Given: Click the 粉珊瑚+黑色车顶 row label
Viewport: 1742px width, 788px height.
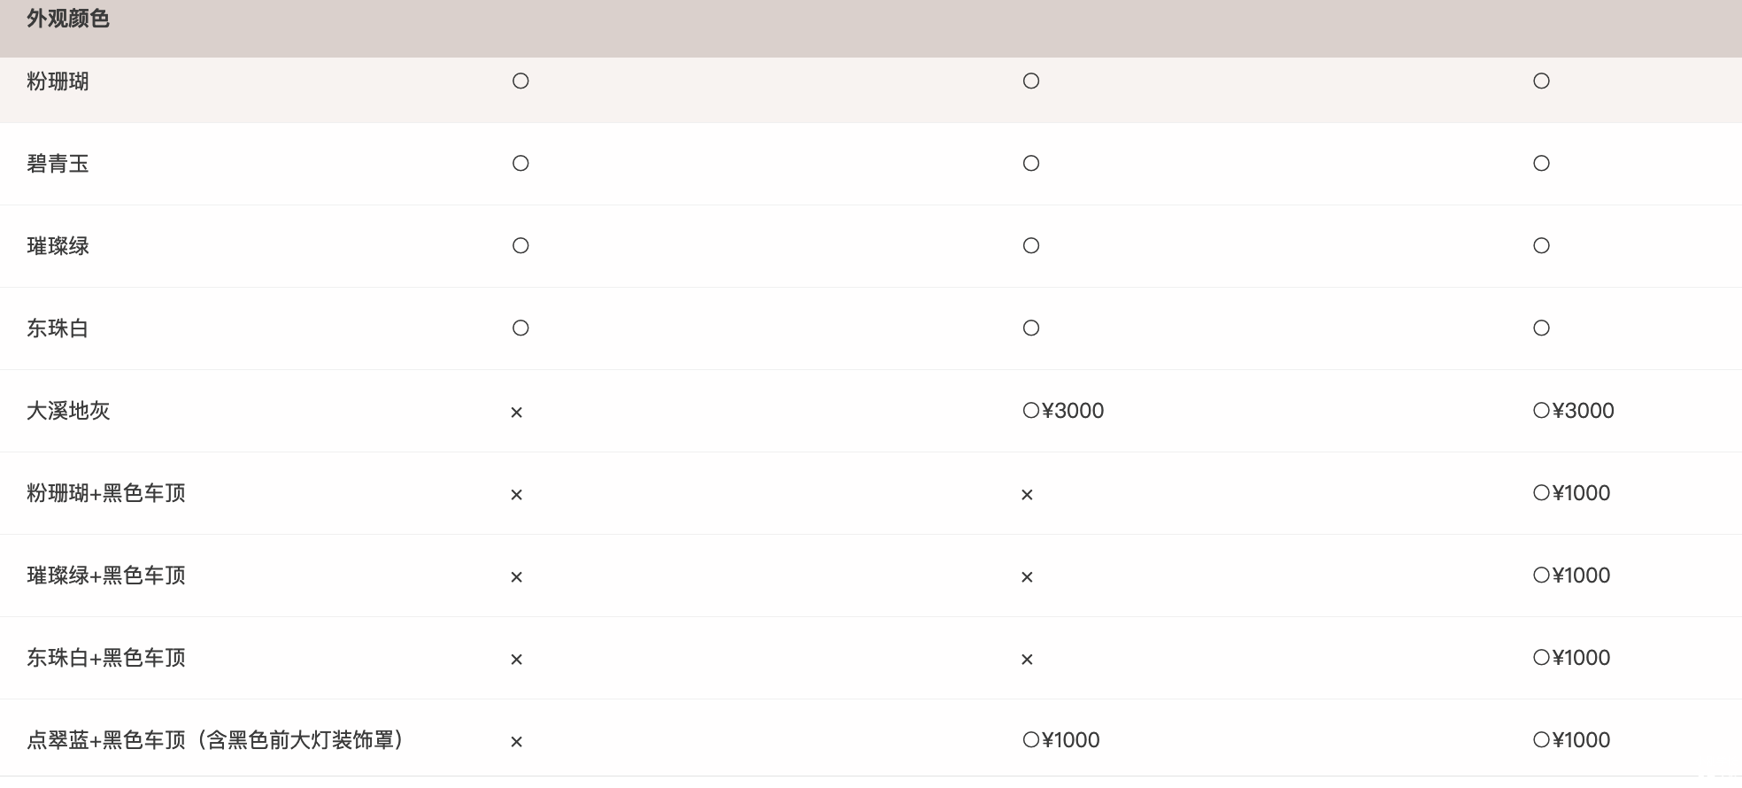Looking at the screenshot, I should click(106, 493).
